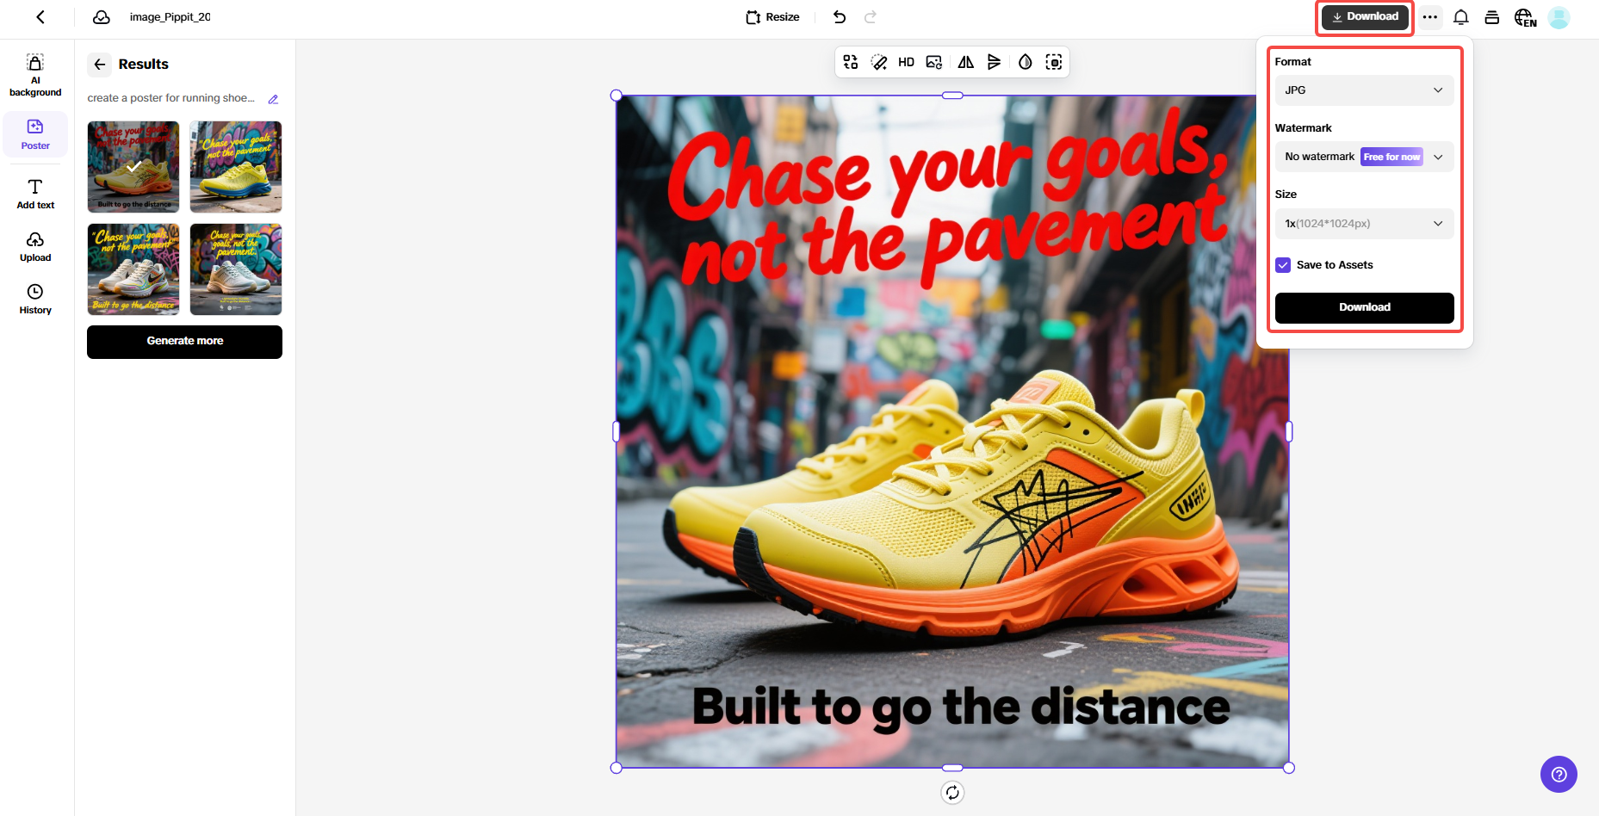
Task: Go back from the Results panel
Action: click(x=100, y=65)
